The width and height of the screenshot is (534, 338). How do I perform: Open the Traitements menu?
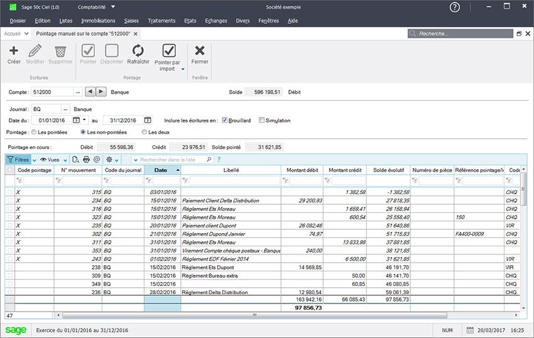pos(161,21)
